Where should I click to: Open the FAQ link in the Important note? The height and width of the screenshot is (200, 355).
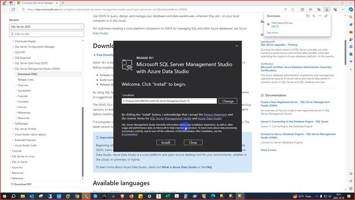pyautogui.click(x=209, y=167)
